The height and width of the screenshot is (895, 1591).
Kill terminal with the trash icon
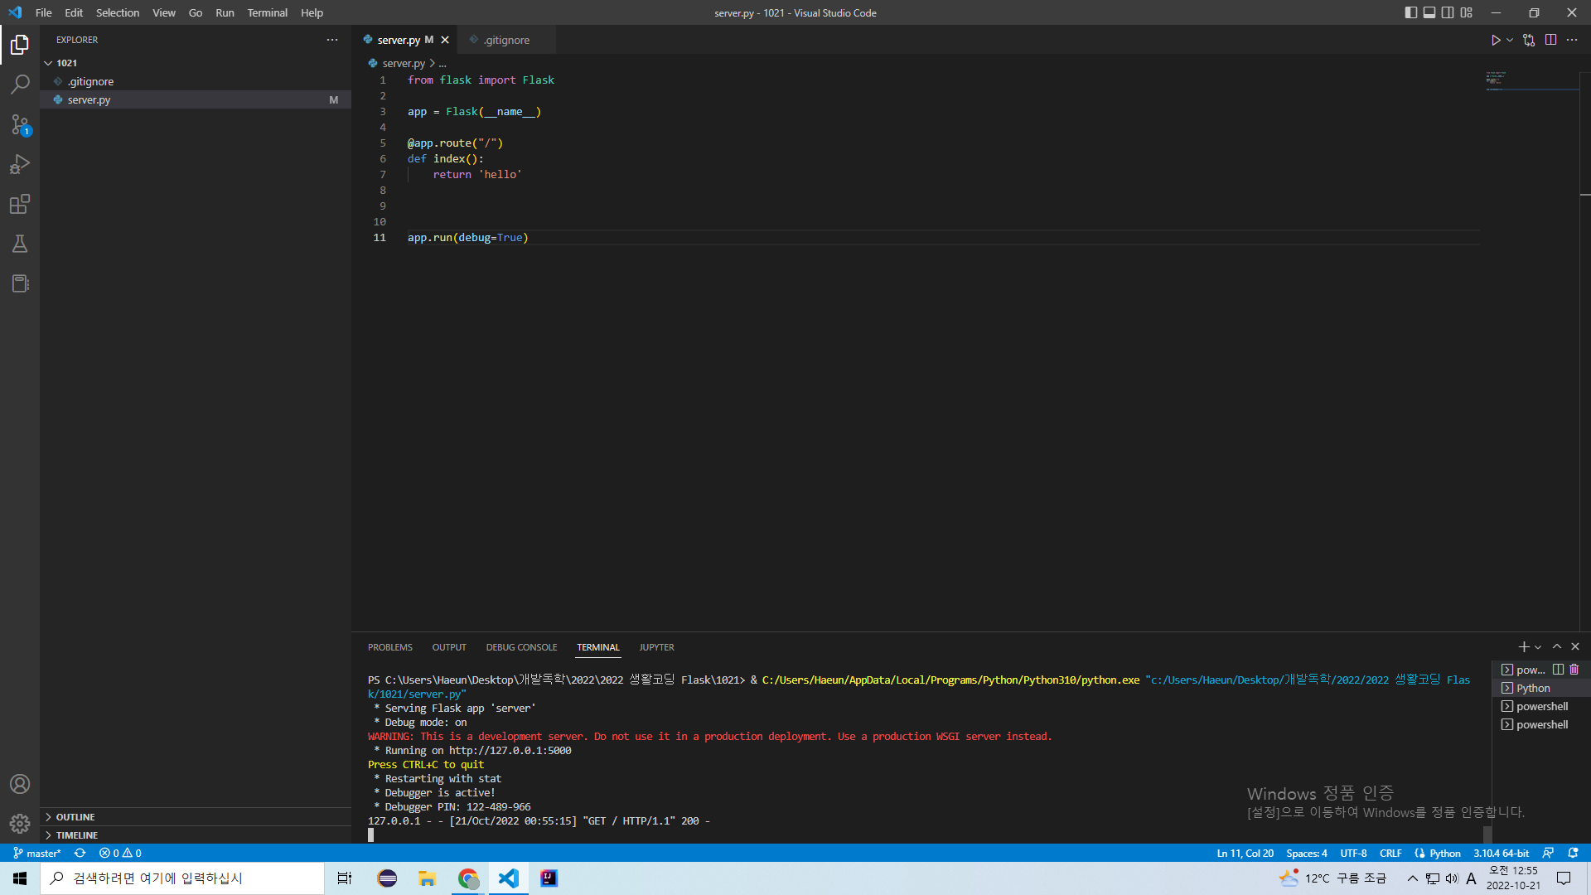1574,670
